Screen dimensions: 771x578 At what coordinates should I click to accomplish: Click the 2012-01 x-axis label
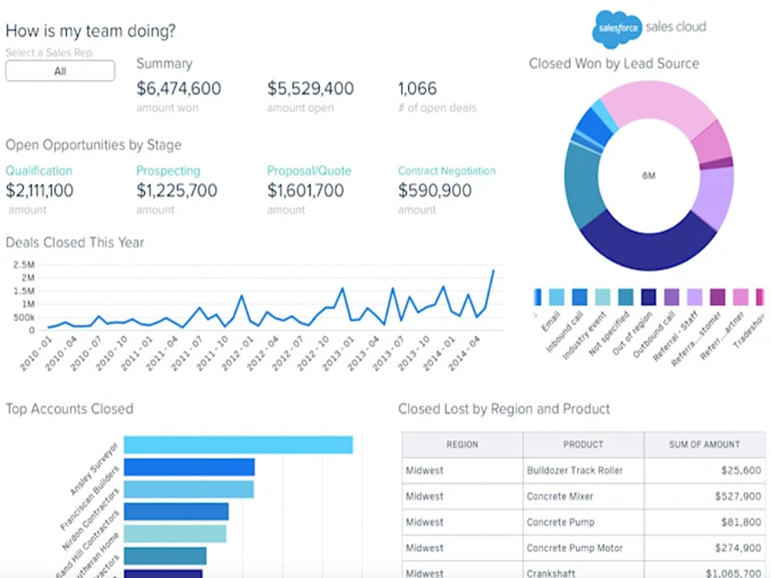click(237, 354)
